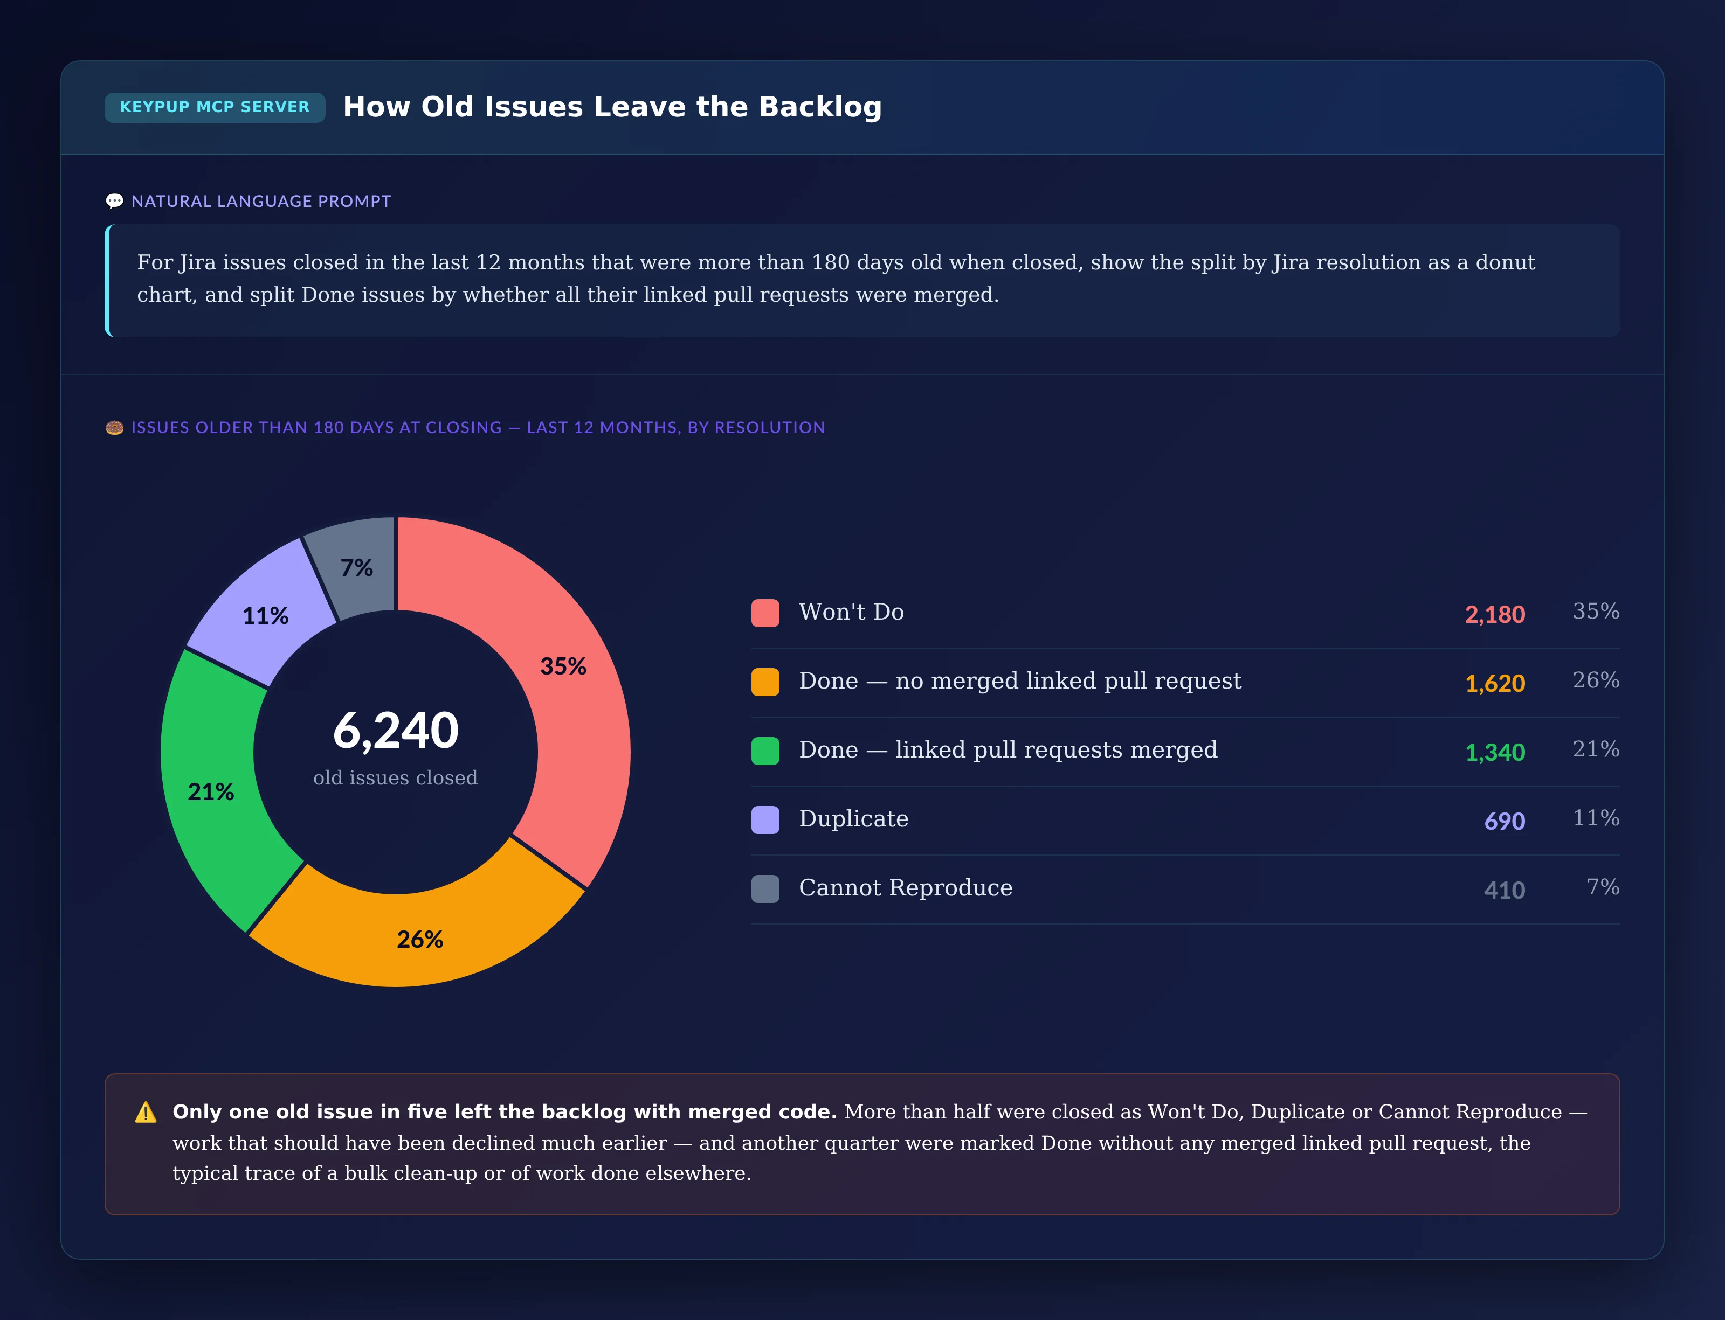Click the 'Cannot Reproduce' legend label
Screen dimensions: 1725x1320
(906, 888)
